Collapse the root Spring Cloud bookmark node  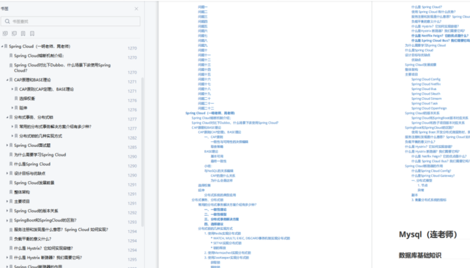click(2, 46)
